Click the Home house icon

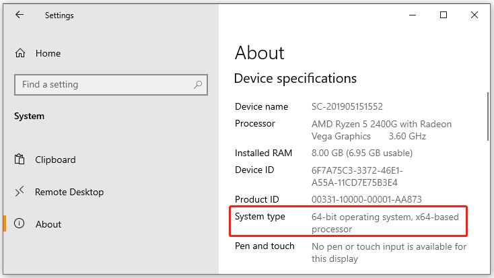tap(20, 53)
